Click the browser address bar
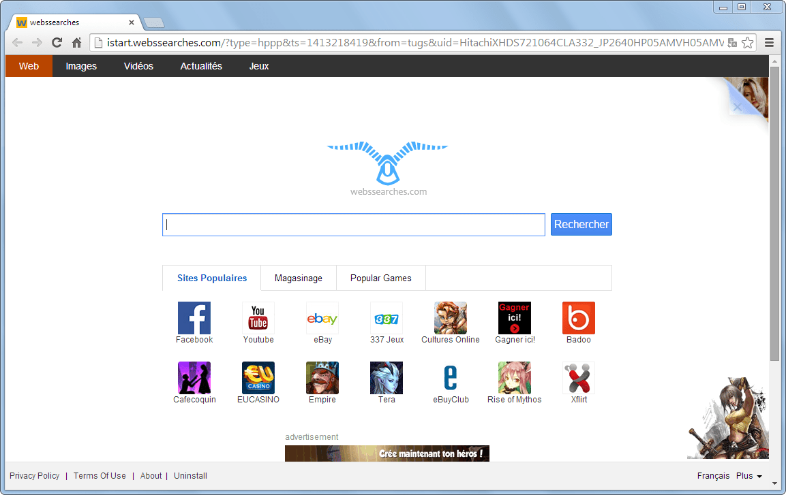 point(415,42)
